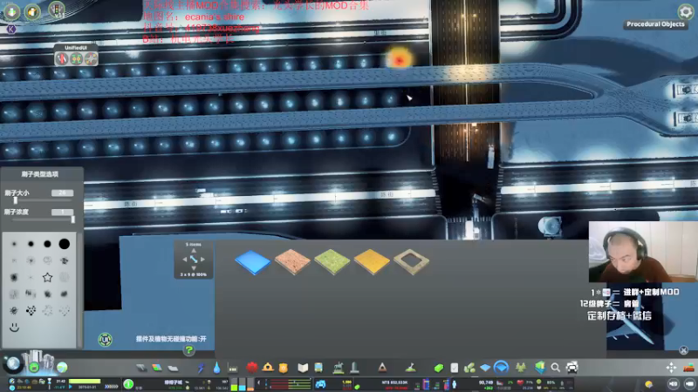
Task: Click the purple K icon
Action: point(11,29)
